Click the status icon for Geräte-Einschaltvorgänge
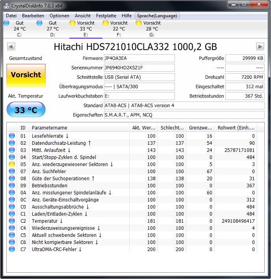The image size is (271, 279). coord(12,200)
